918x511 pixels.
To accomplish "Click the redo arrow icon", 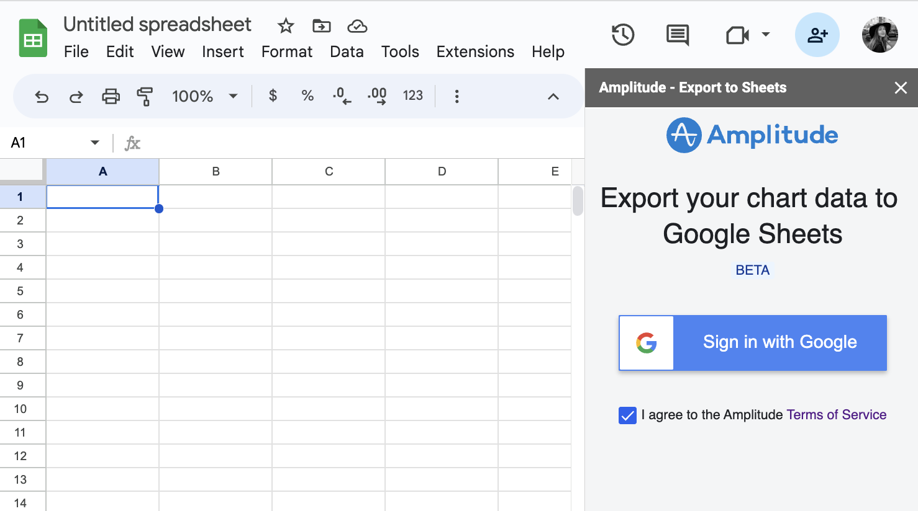I will pyautogui.click(x=76, y=97).
